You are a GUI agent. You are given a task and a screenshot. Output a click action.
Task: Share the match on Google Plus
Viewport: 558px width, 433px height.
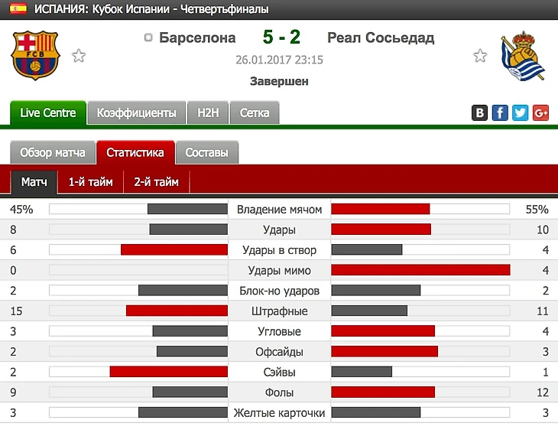click(x=541, y=113)
